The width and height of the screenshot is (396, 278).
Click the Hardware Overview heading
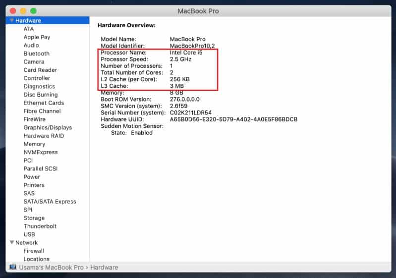tap(126, 25)
